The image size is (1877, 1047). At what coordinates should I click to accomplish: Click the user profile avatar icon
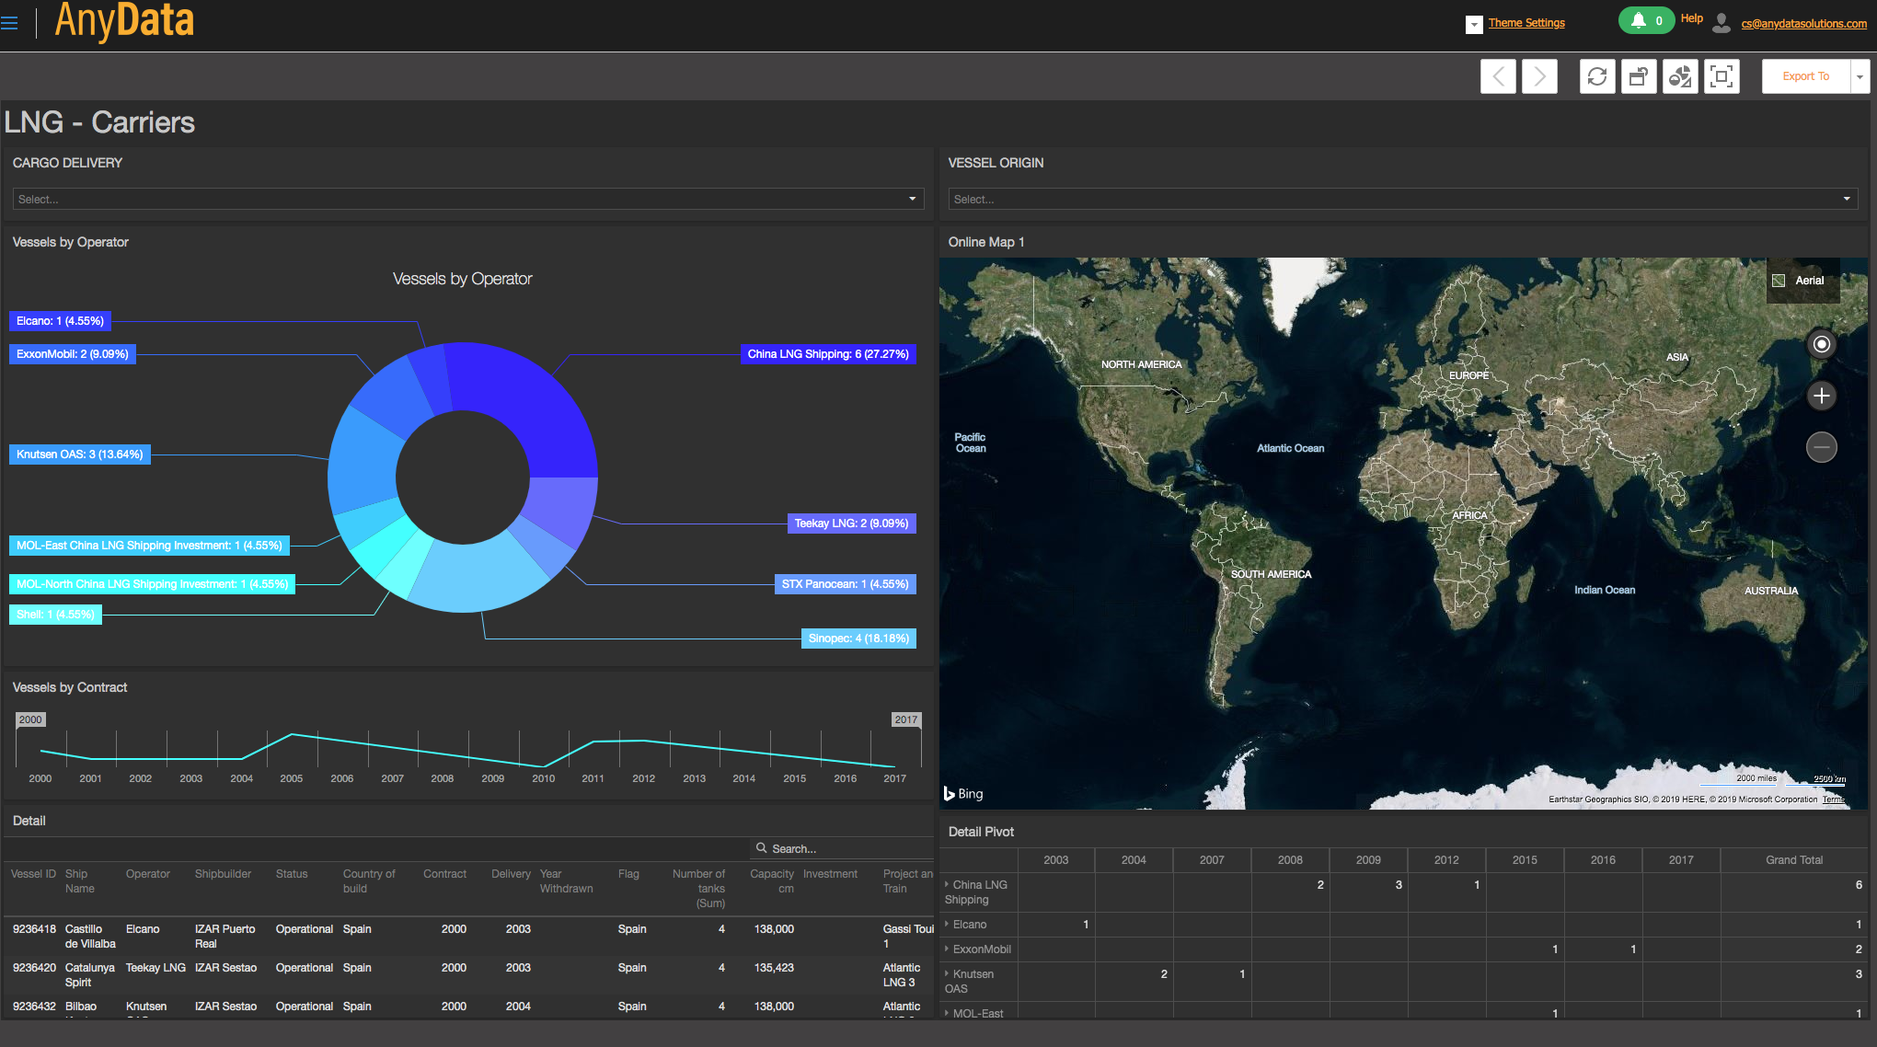pyautogui.click(x=1722, y=23)
